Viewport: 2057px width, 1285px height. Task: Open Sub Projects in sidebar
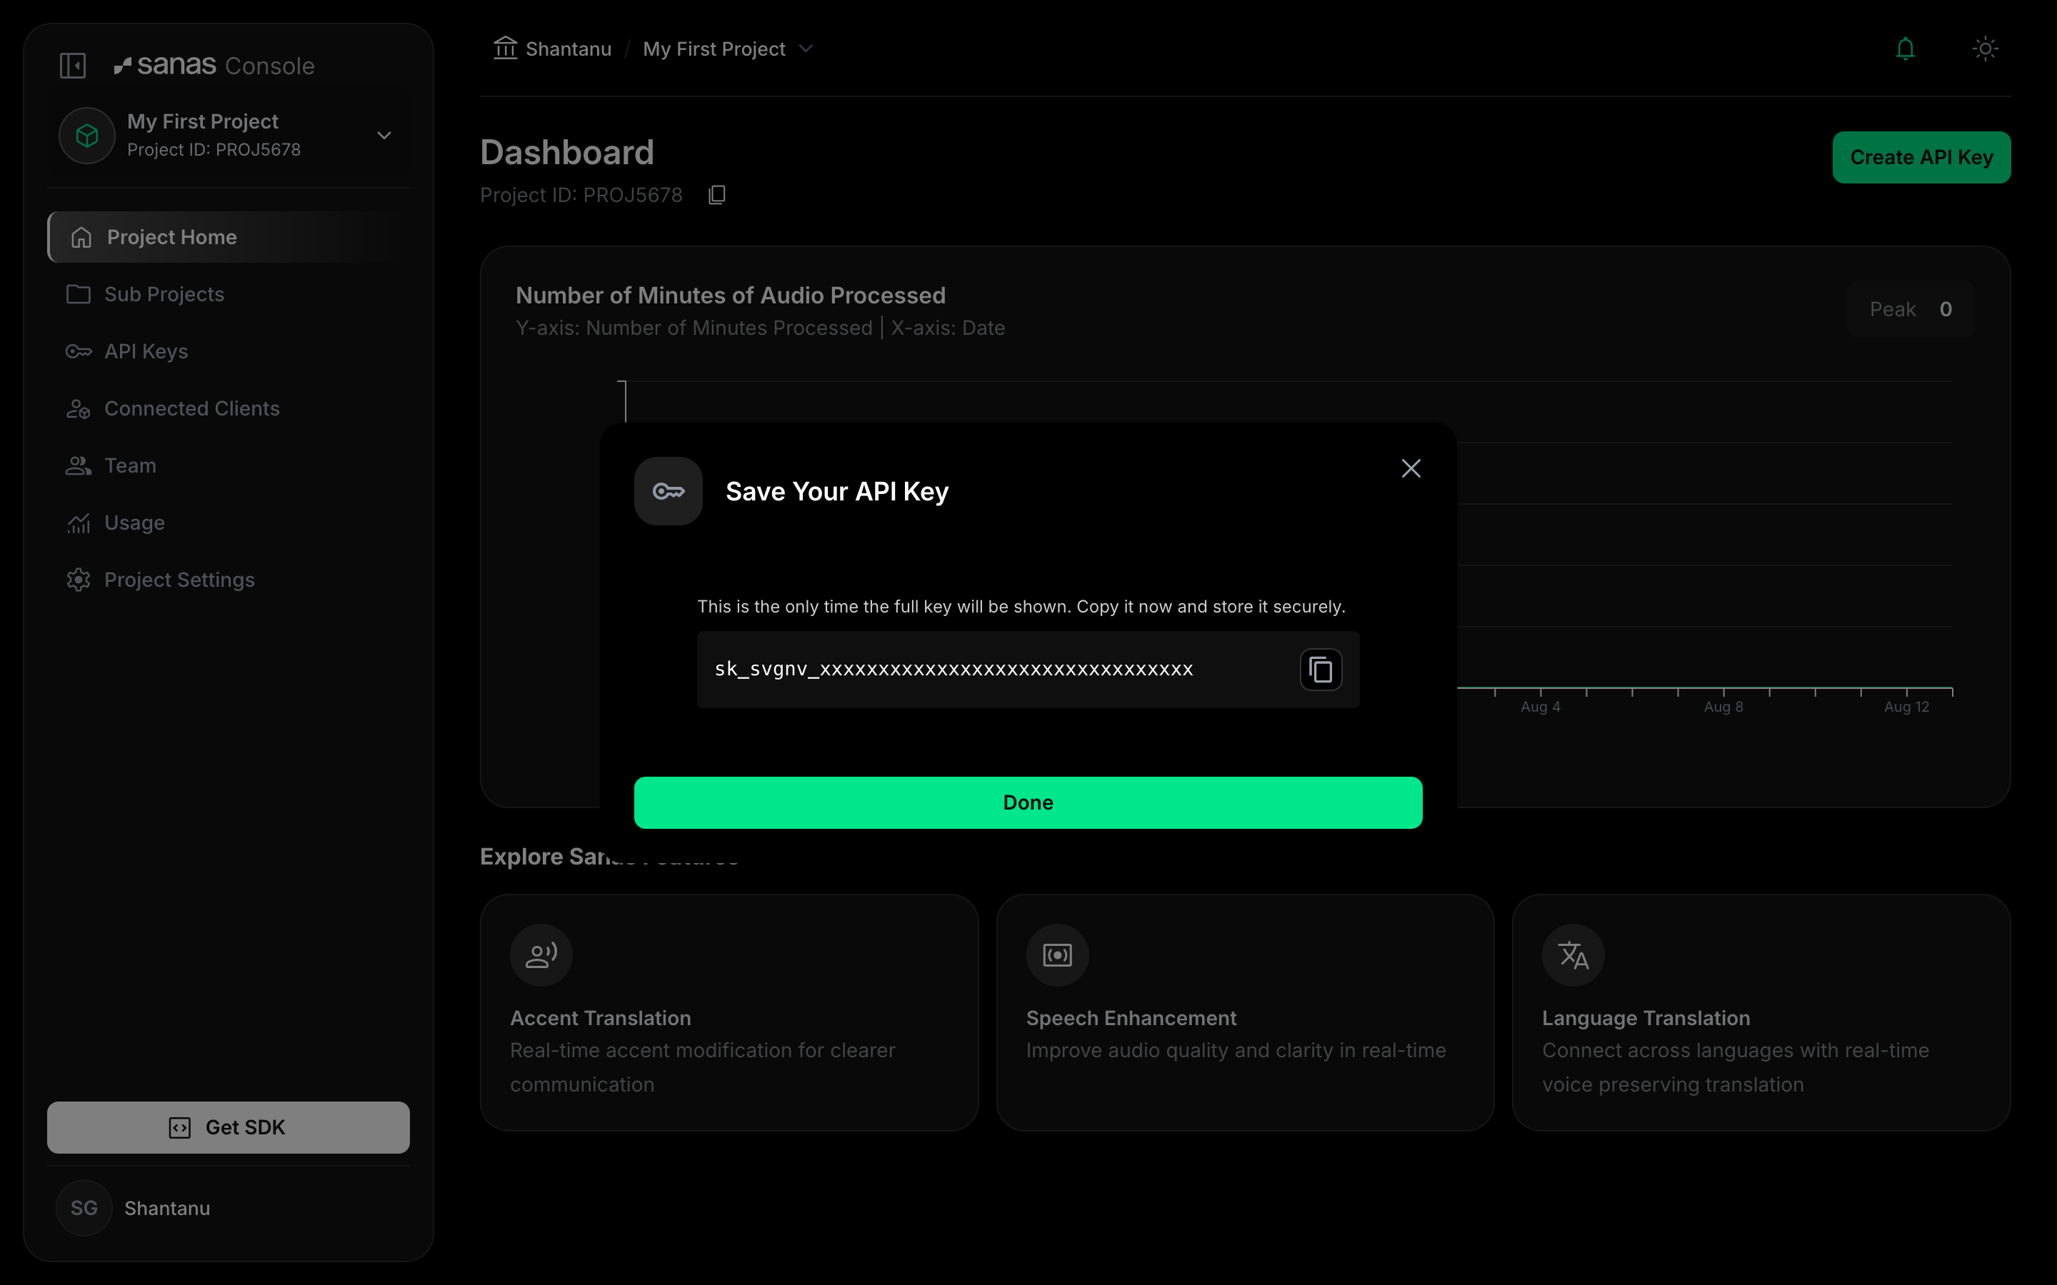coord(229,294)
